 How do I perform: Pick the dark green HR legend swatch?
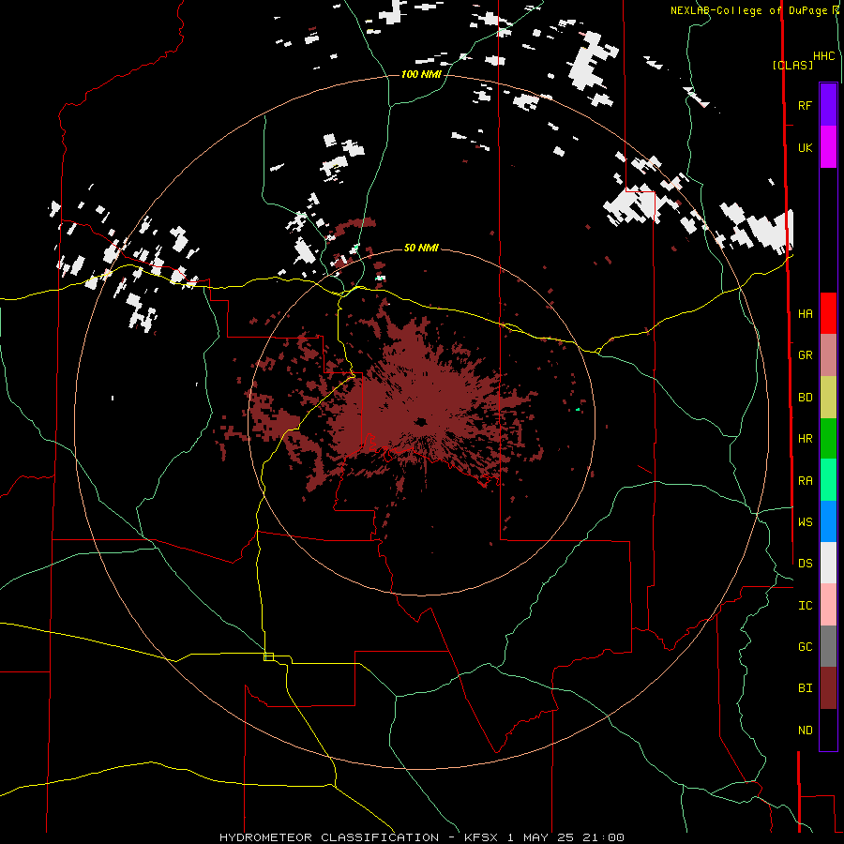pyautogui.click(x=828, y=439)
